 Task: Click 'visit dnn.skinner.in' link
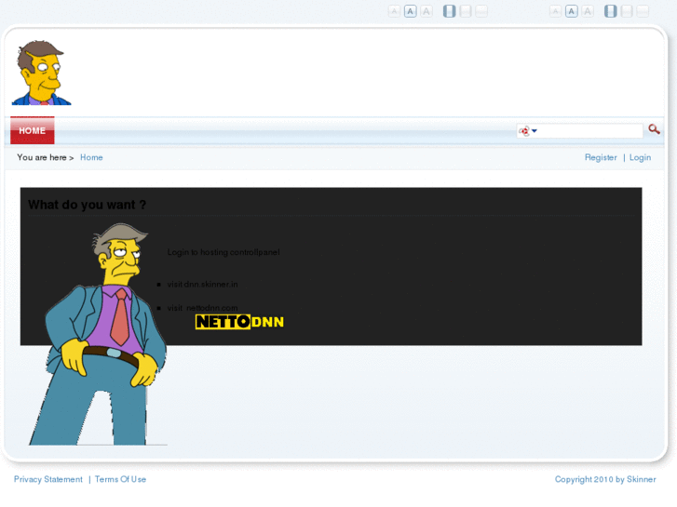point(202,285)
